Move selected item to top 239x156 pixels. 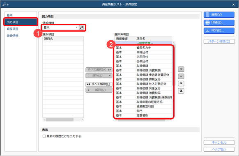pyautogui.click(x=181, y=69)
